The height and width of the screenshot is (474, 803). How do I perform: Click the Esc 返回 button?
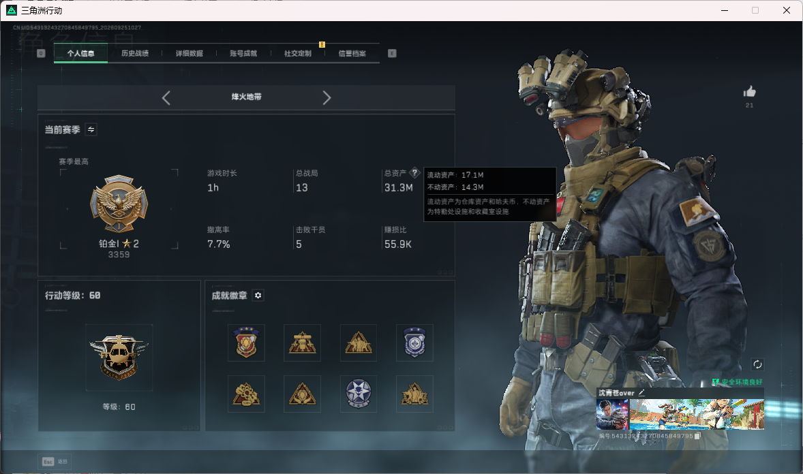55,462
